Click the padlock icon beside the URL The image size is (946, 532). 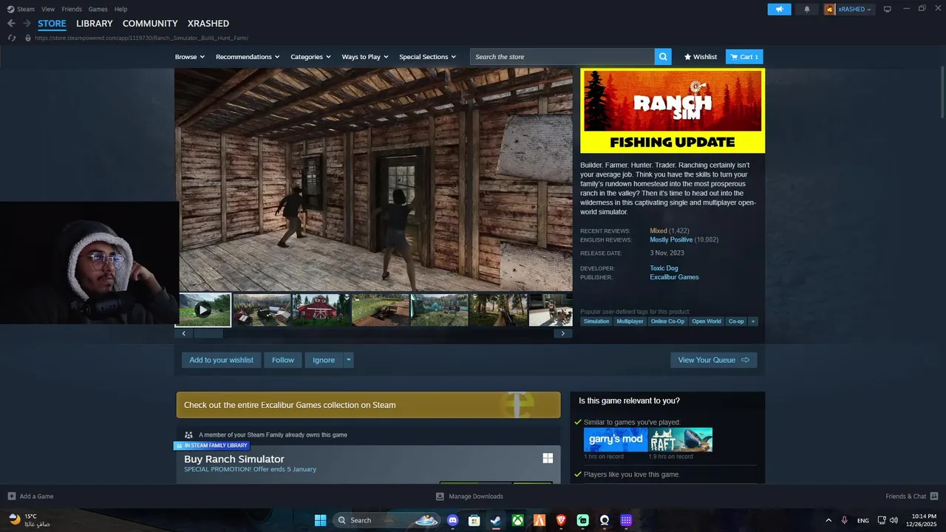[28, 38]
